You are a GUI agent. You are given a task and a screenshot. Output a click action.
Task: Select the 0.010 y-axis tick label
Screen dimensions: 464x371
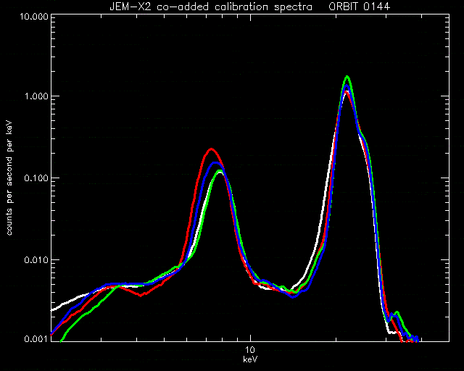tap(36, 260)
